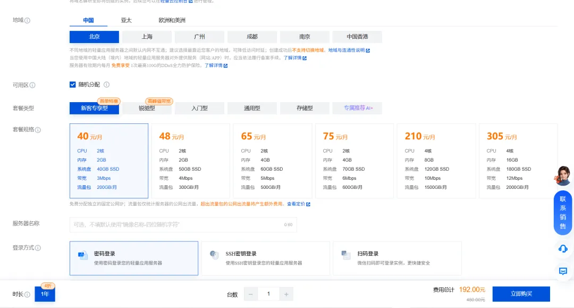Image resolution: width=574 pixels, height=308 pixels.
Task: Switch to the 中国 region tab
Action: click(x=88, y=21)
